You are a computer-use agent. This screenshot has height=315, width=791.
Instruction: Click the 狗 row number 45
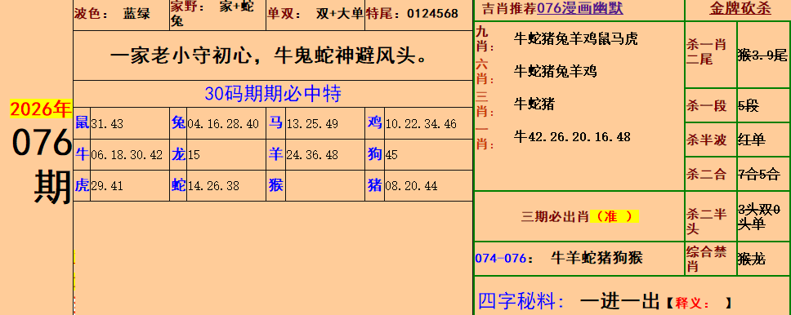click(391, 155)
